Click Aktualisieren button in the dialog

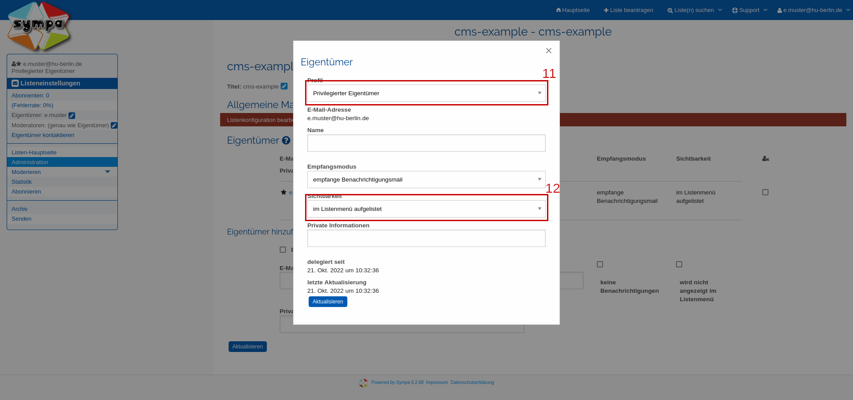pos(328,302)
